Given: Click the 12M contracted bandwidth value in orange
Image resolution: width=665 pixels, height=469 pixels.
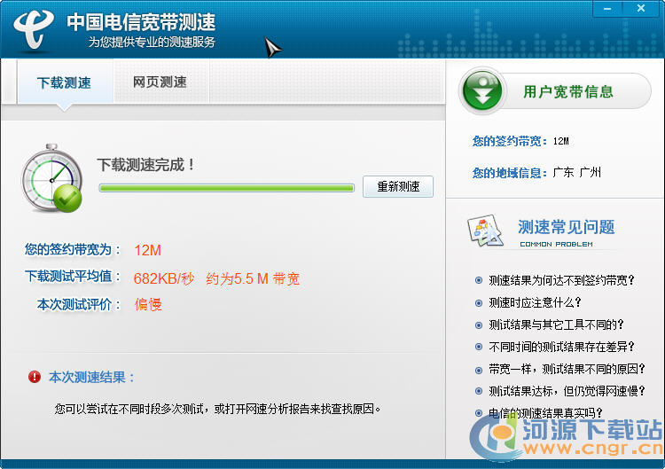Looking at the screenshot, I should [x=147, y=250].
